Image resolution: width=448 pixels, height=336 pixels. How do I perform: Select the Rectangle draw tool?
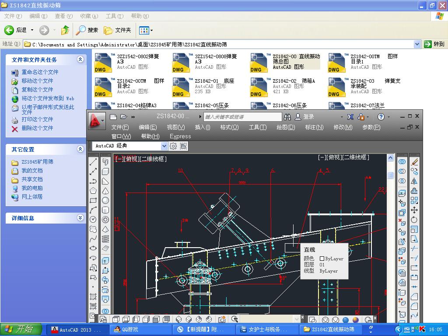click(93, 200)
